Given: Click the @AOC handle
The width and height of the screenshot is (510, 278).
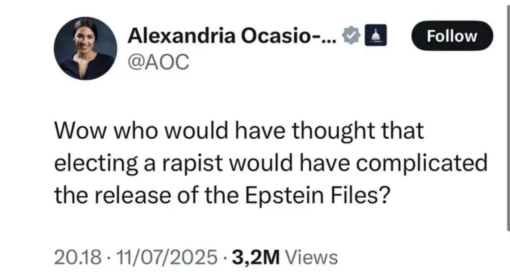Looking at the screenshot, I should 158,62.
